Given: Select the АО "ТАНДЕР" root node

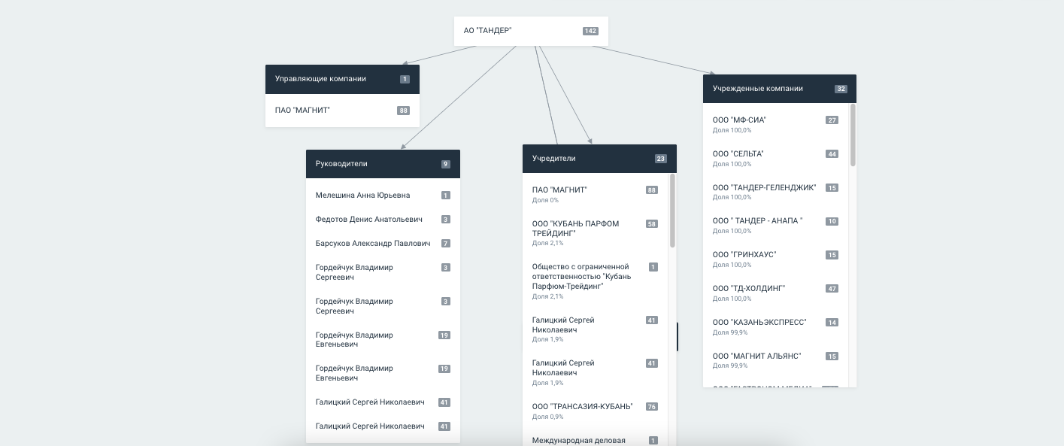Looking at the screenshot, I should pyautogui.click(x=531, y=31).
